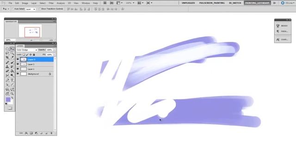The width and height of the screenshot is (296, 166).
Task: Select the Brush tool
Action: click(12, 62)
